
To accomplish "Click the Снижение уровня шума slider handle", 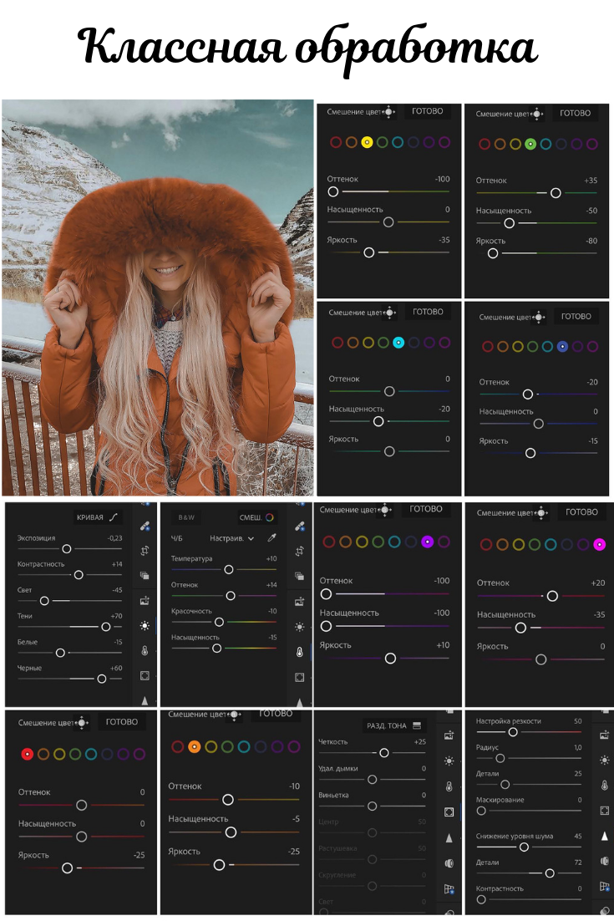I will pos(524,847).
